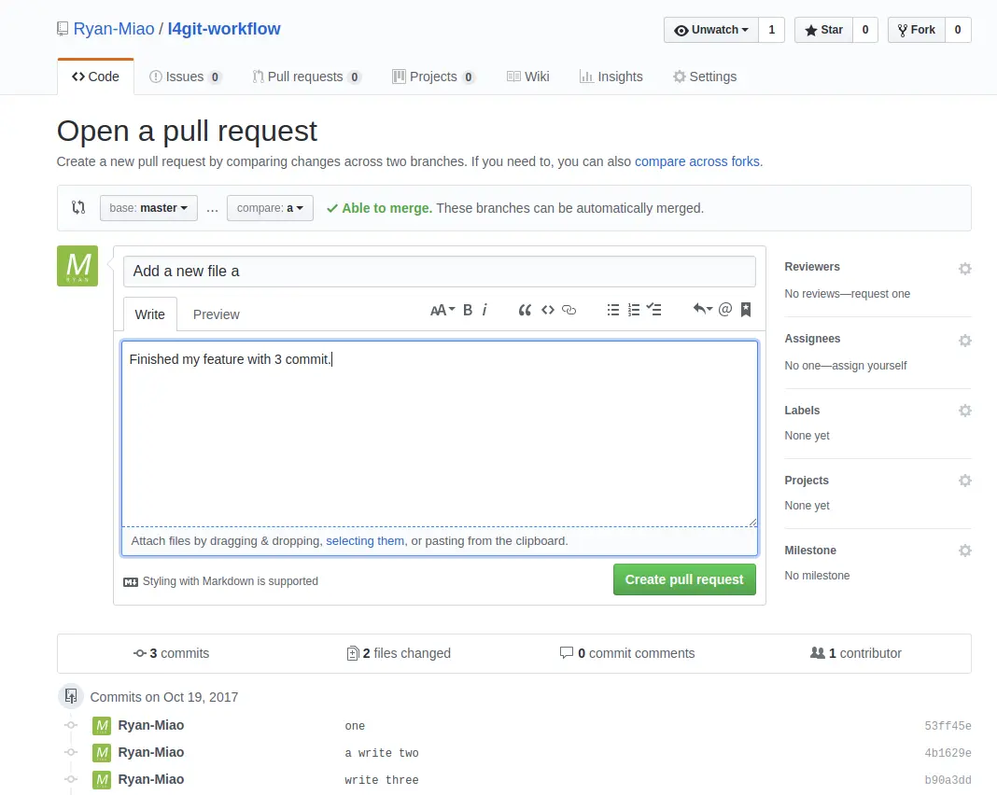Switch to the Write tab
The image size is (997, 795).
tap(150, 314)
